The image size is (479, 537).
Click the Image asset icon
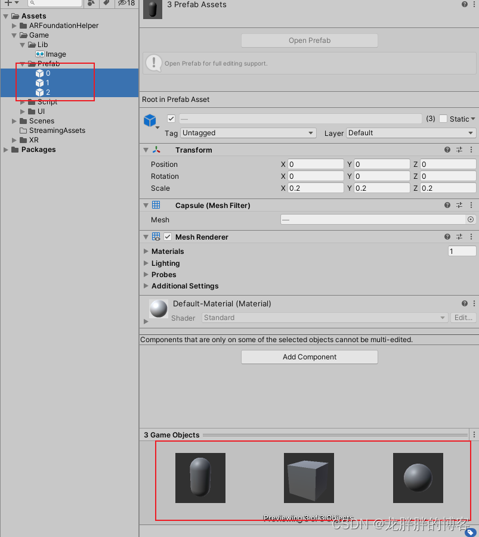coord(40,54)
